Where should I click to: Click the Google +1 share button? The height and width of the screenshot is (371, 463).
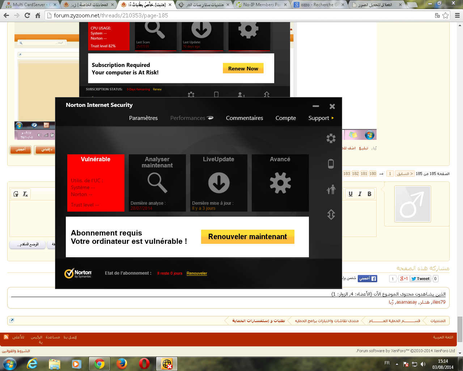pos(403,279)
